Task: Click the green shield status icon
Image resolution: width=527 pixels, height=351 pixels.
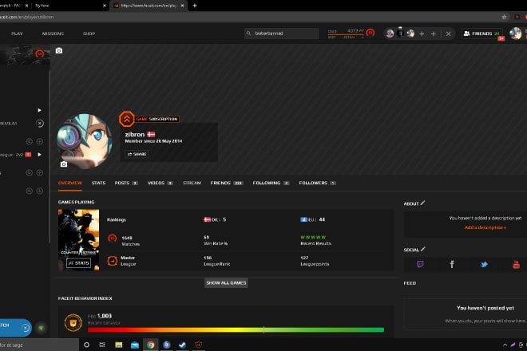Action: (x=41, y=328)
